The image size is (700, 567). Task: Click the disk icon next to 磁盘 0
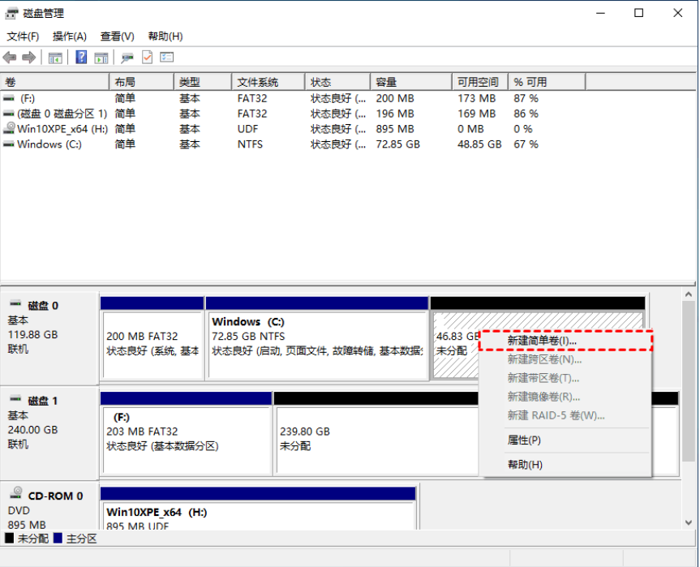15,303
